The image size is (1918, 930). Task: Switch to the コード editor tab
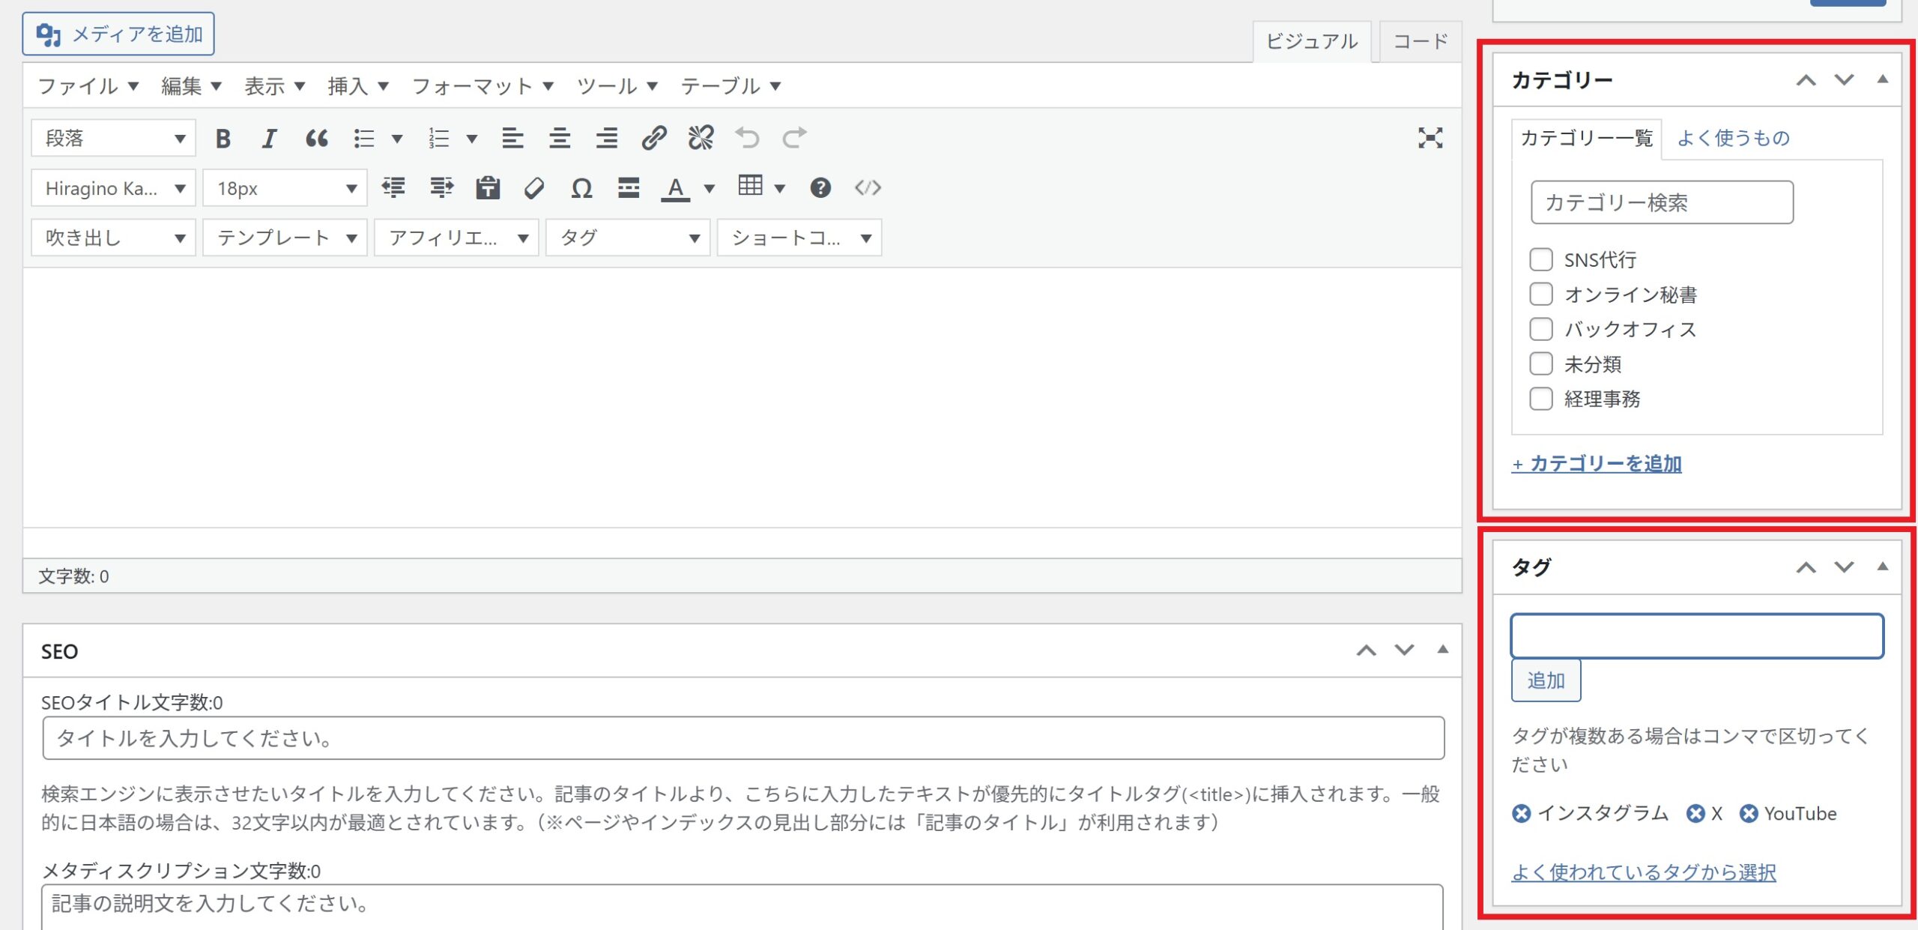(1420, 41)
